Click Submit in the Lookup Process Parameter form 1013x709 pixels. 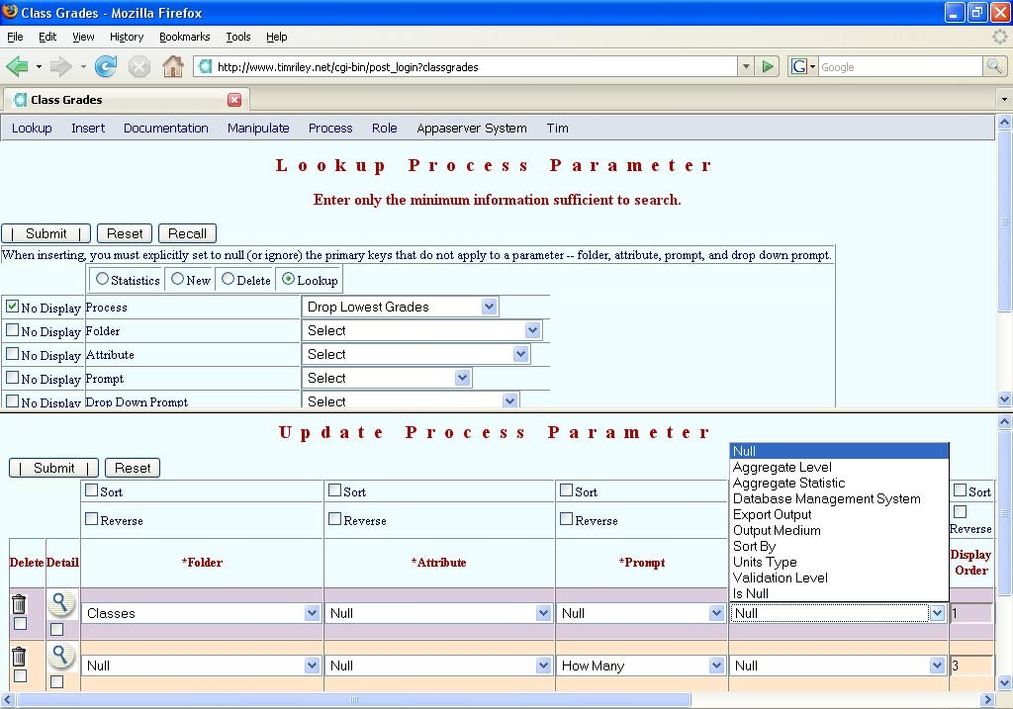pyautogui.click(x=46, y=233)
